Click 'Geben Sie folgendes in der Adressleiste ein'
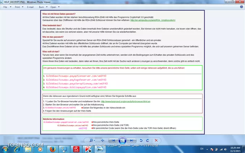Image resolution: width=245 pixels, height=153 pixels. point(104,108)
